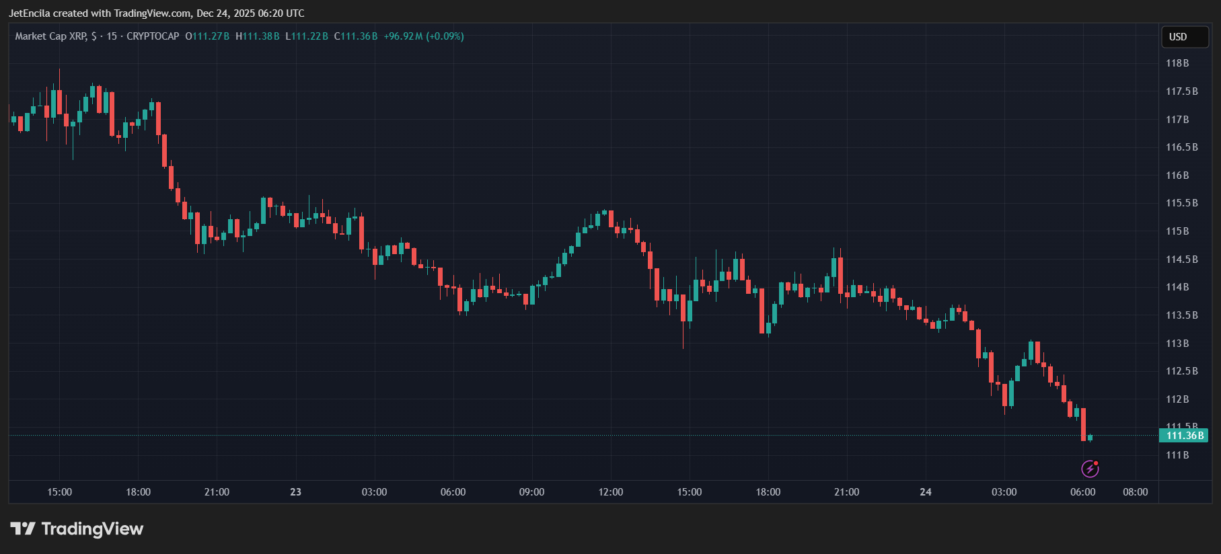This screenshot has height=554, width=1221.
Task: Click the 113B price scale value
Action: [1177, 344]
